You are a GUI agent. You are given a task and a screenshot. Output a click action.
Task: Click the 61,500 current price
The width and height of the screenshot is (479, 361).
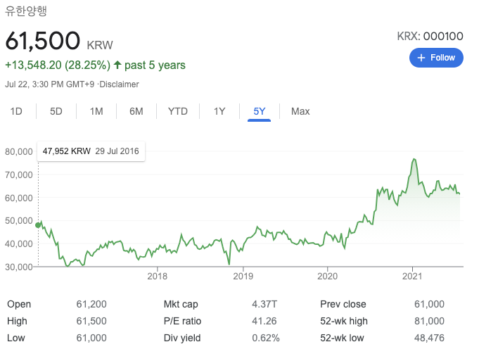click(x=43, y=41)
